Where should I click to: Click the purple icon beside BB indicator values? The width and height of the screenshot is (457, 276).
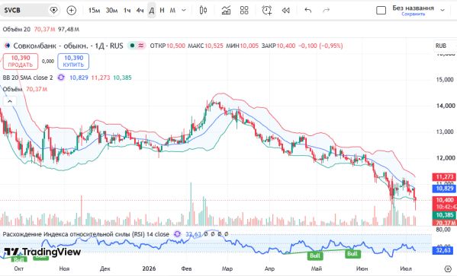(x=61, y=78)
